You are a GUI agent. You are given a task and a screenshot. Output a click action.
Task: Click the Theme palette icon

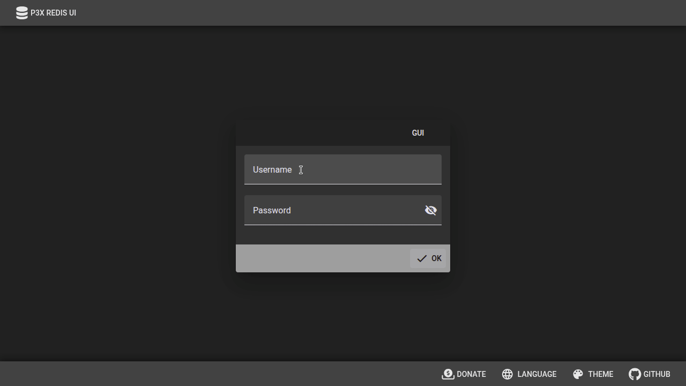[x=578, y=374]
